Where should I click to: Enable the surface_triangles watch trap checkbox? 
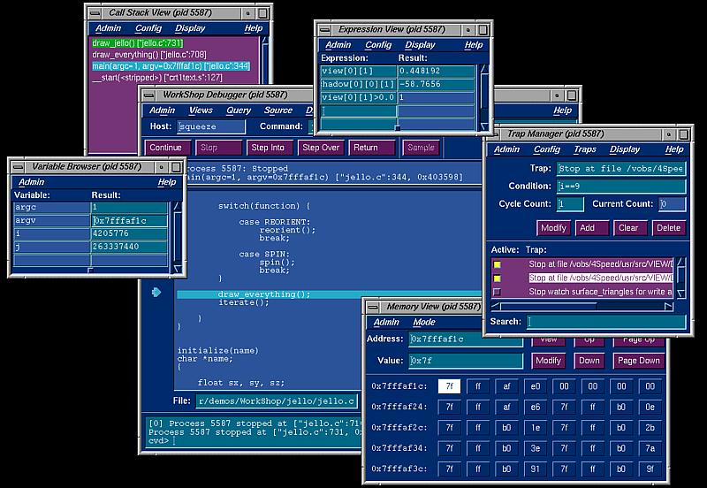tap(498, 292)
